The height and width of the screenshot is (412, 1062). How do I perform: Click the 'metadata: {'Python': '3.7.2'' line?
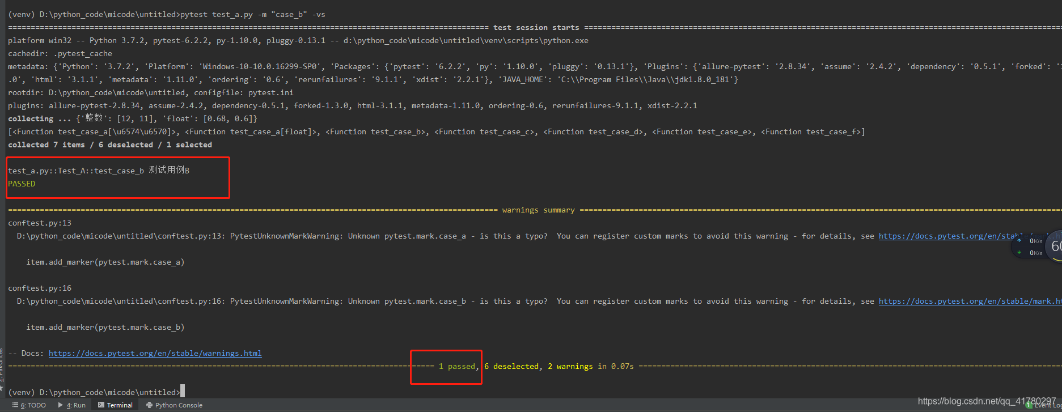[x=535, y=66]
